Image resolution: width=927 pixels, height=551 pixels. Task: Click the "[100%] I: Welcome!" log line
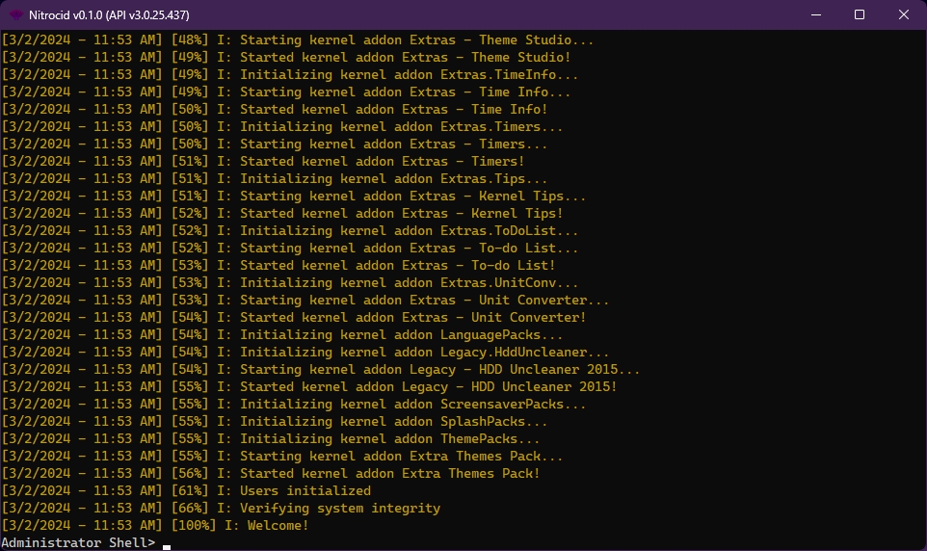click(x=240, y=525)
